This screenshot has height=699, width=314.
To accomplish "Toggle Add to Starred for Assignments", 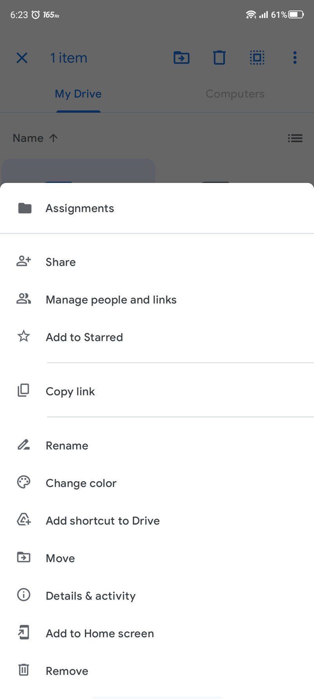I will [84, 337].
